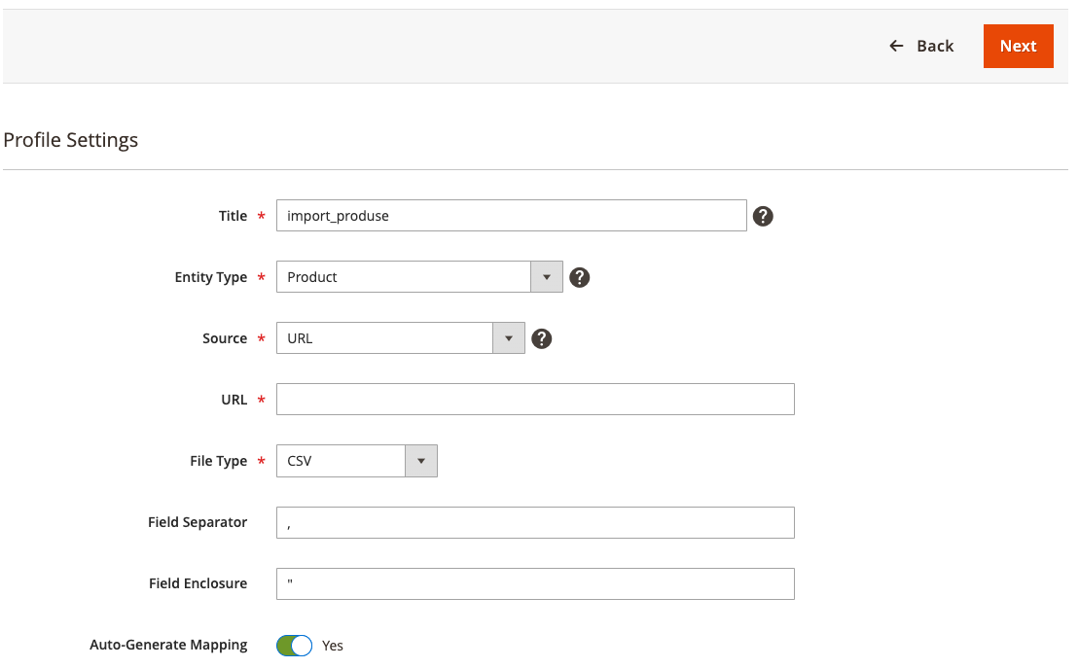
Task: Open help tooltip for Entity Type
Action: (x=580, y=277)
